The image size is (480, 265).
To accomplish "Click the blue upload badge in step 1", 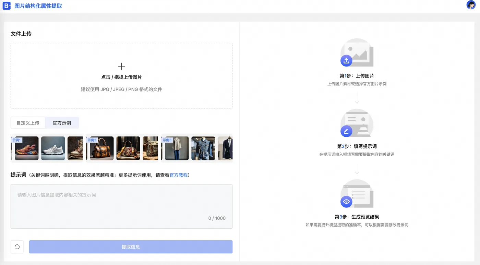I will 346,61.
